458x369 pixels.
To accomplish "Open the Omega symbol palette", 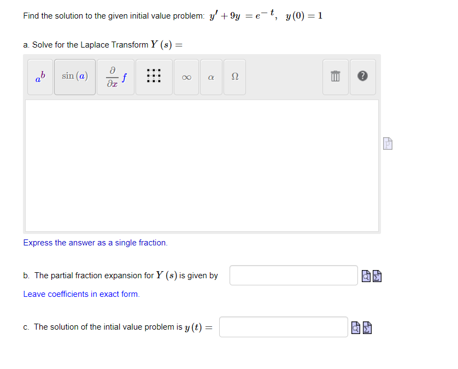I will pyautogui.click(x=234, y=77).
